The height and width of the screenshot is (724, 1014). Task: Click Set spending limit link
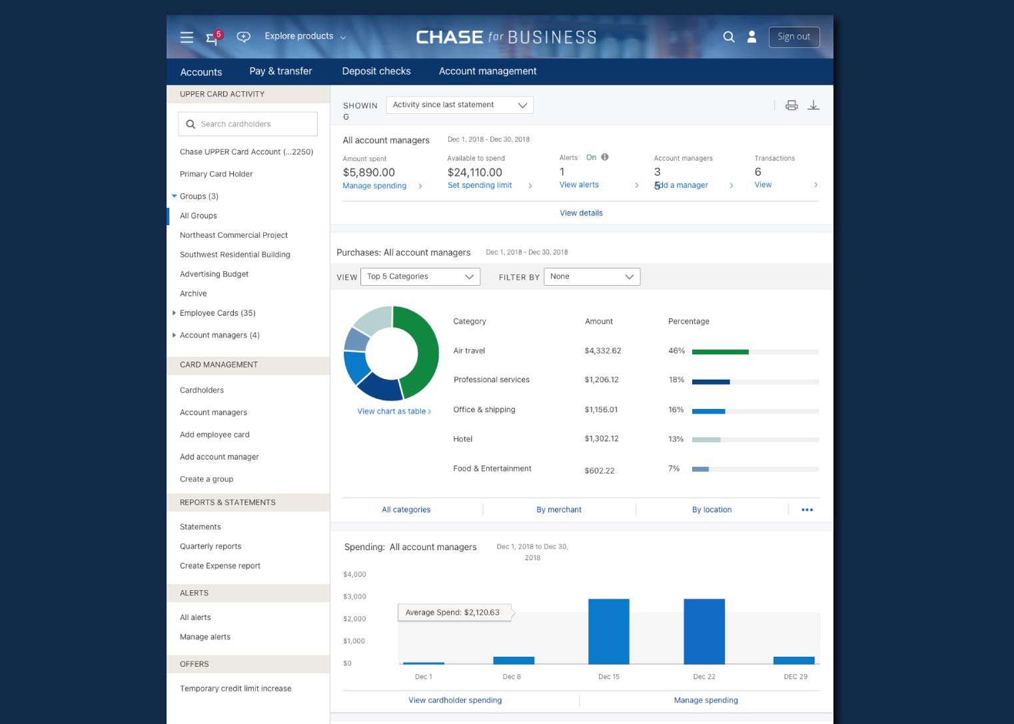pyautogui.click(x=480, y=185)
